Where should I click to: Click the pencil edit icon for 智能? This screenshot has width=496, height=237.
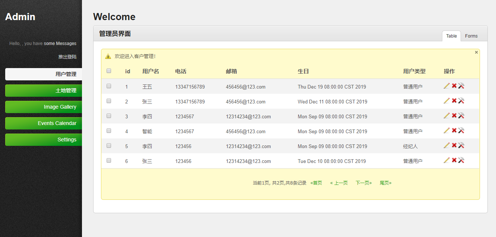447,131
